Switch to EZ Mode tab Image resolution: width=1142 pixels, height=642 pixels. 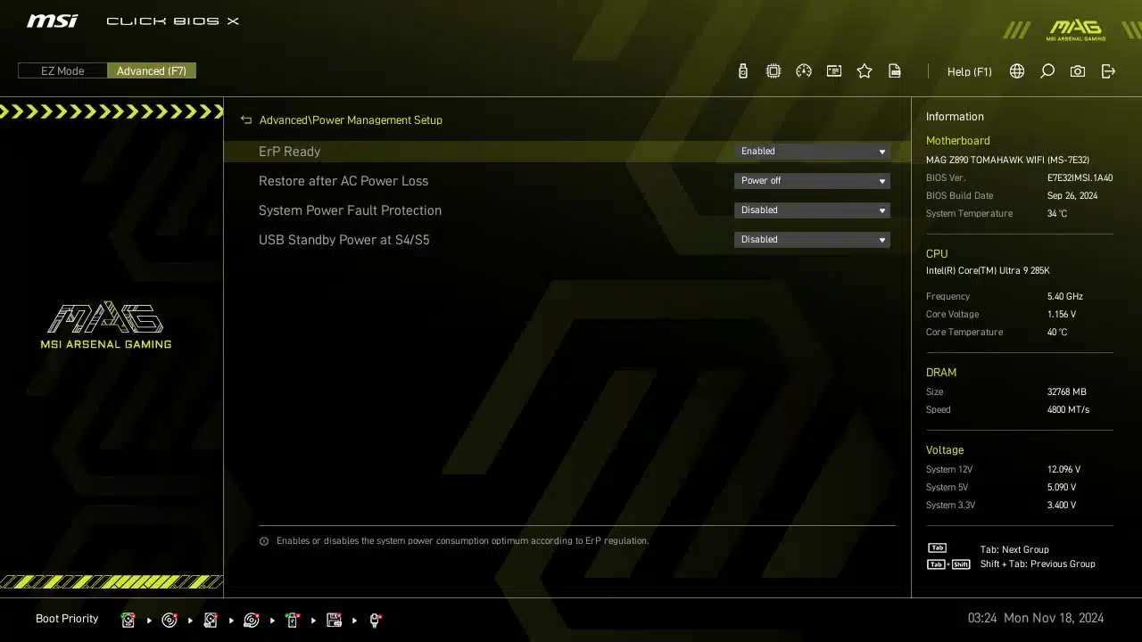[x=62, y=70]
